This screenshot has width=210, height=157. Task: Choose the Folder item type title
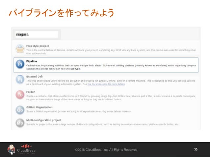(x=31, y=92)
